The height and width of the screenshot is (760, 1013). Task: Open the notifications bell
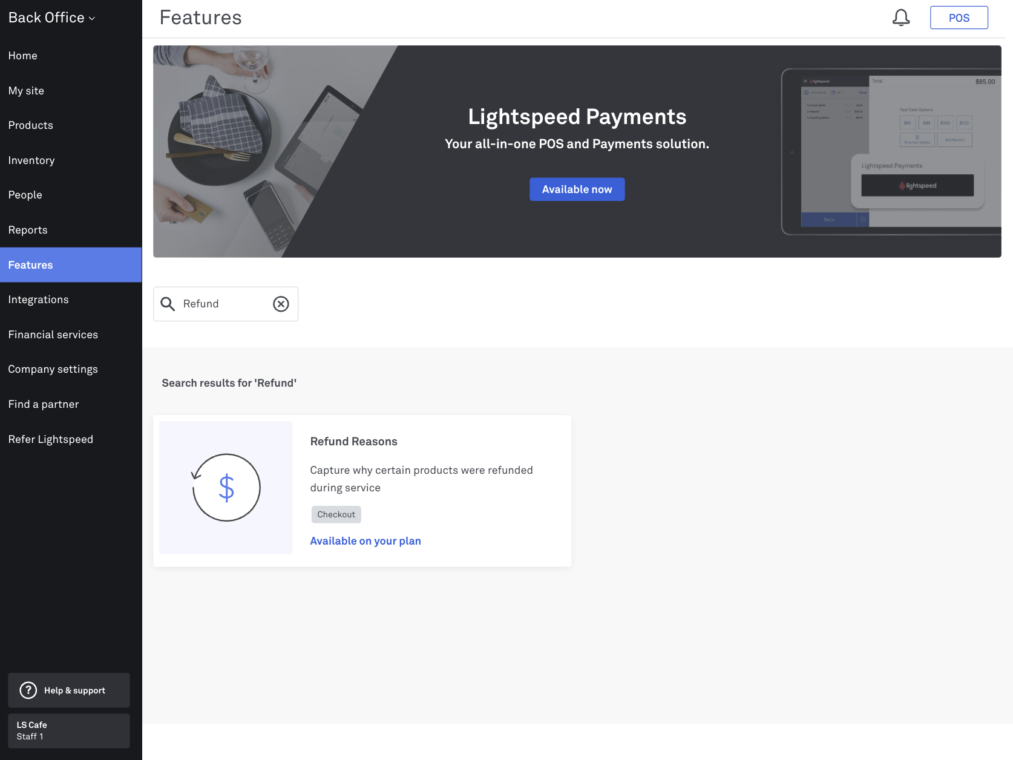tap(901, 18)
